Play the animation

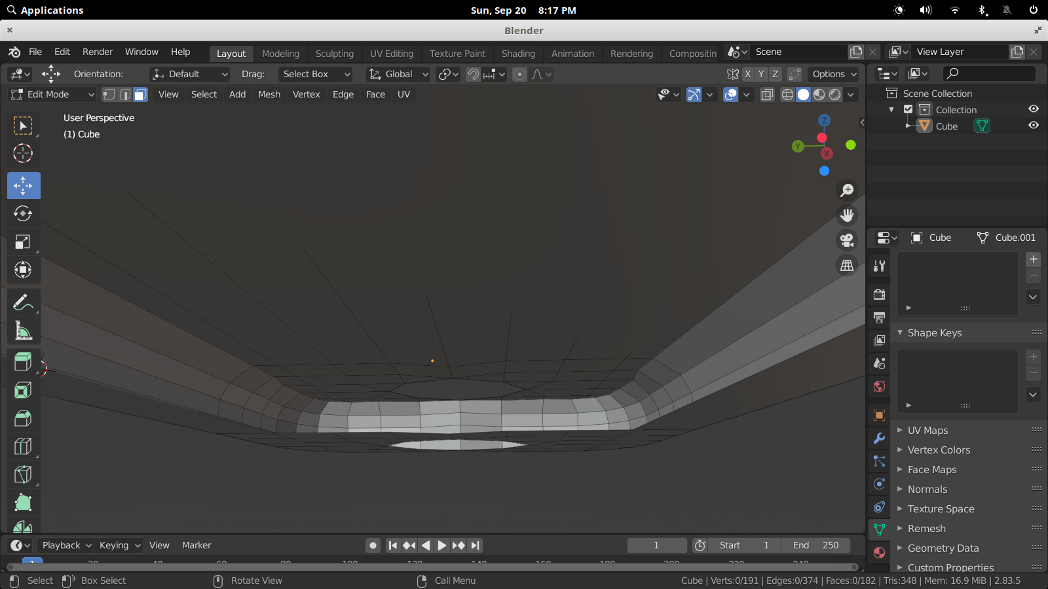tap(442, 544)
